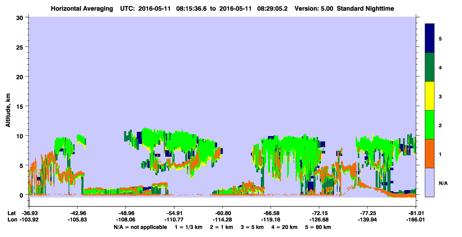Click the longitude value -119.16
The height and width of the screenshot is (237, 462).
pyautogui.click(x=270, y=220)
